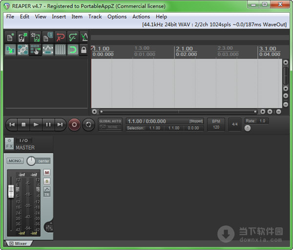The height and width of the screenshot is (250, 293).
Task: Click the mixer settings sliders icon
Action: point(49,227)
